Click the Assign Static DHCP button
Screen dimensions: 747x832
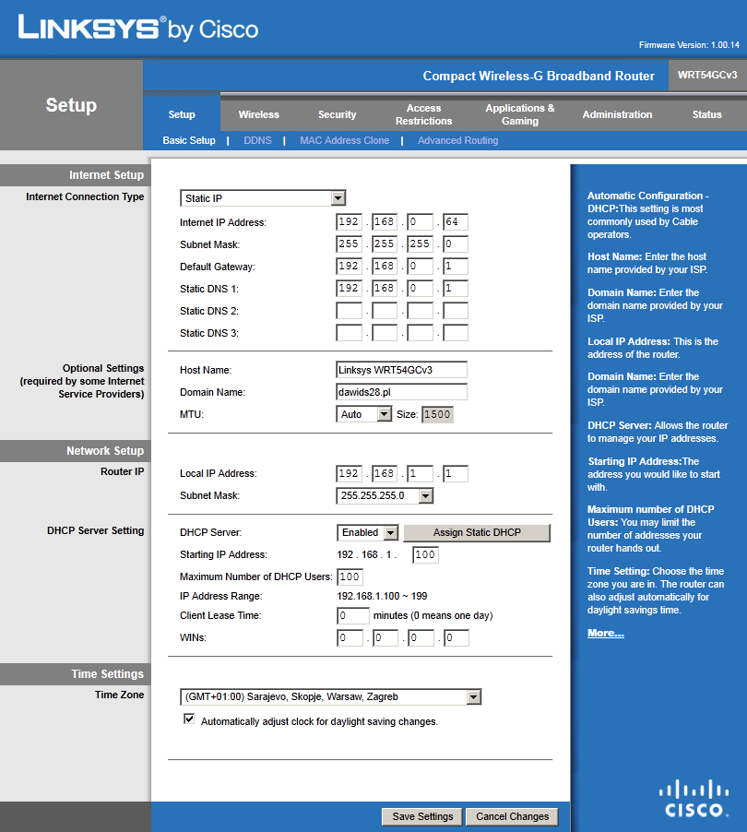tap(477, 533)
